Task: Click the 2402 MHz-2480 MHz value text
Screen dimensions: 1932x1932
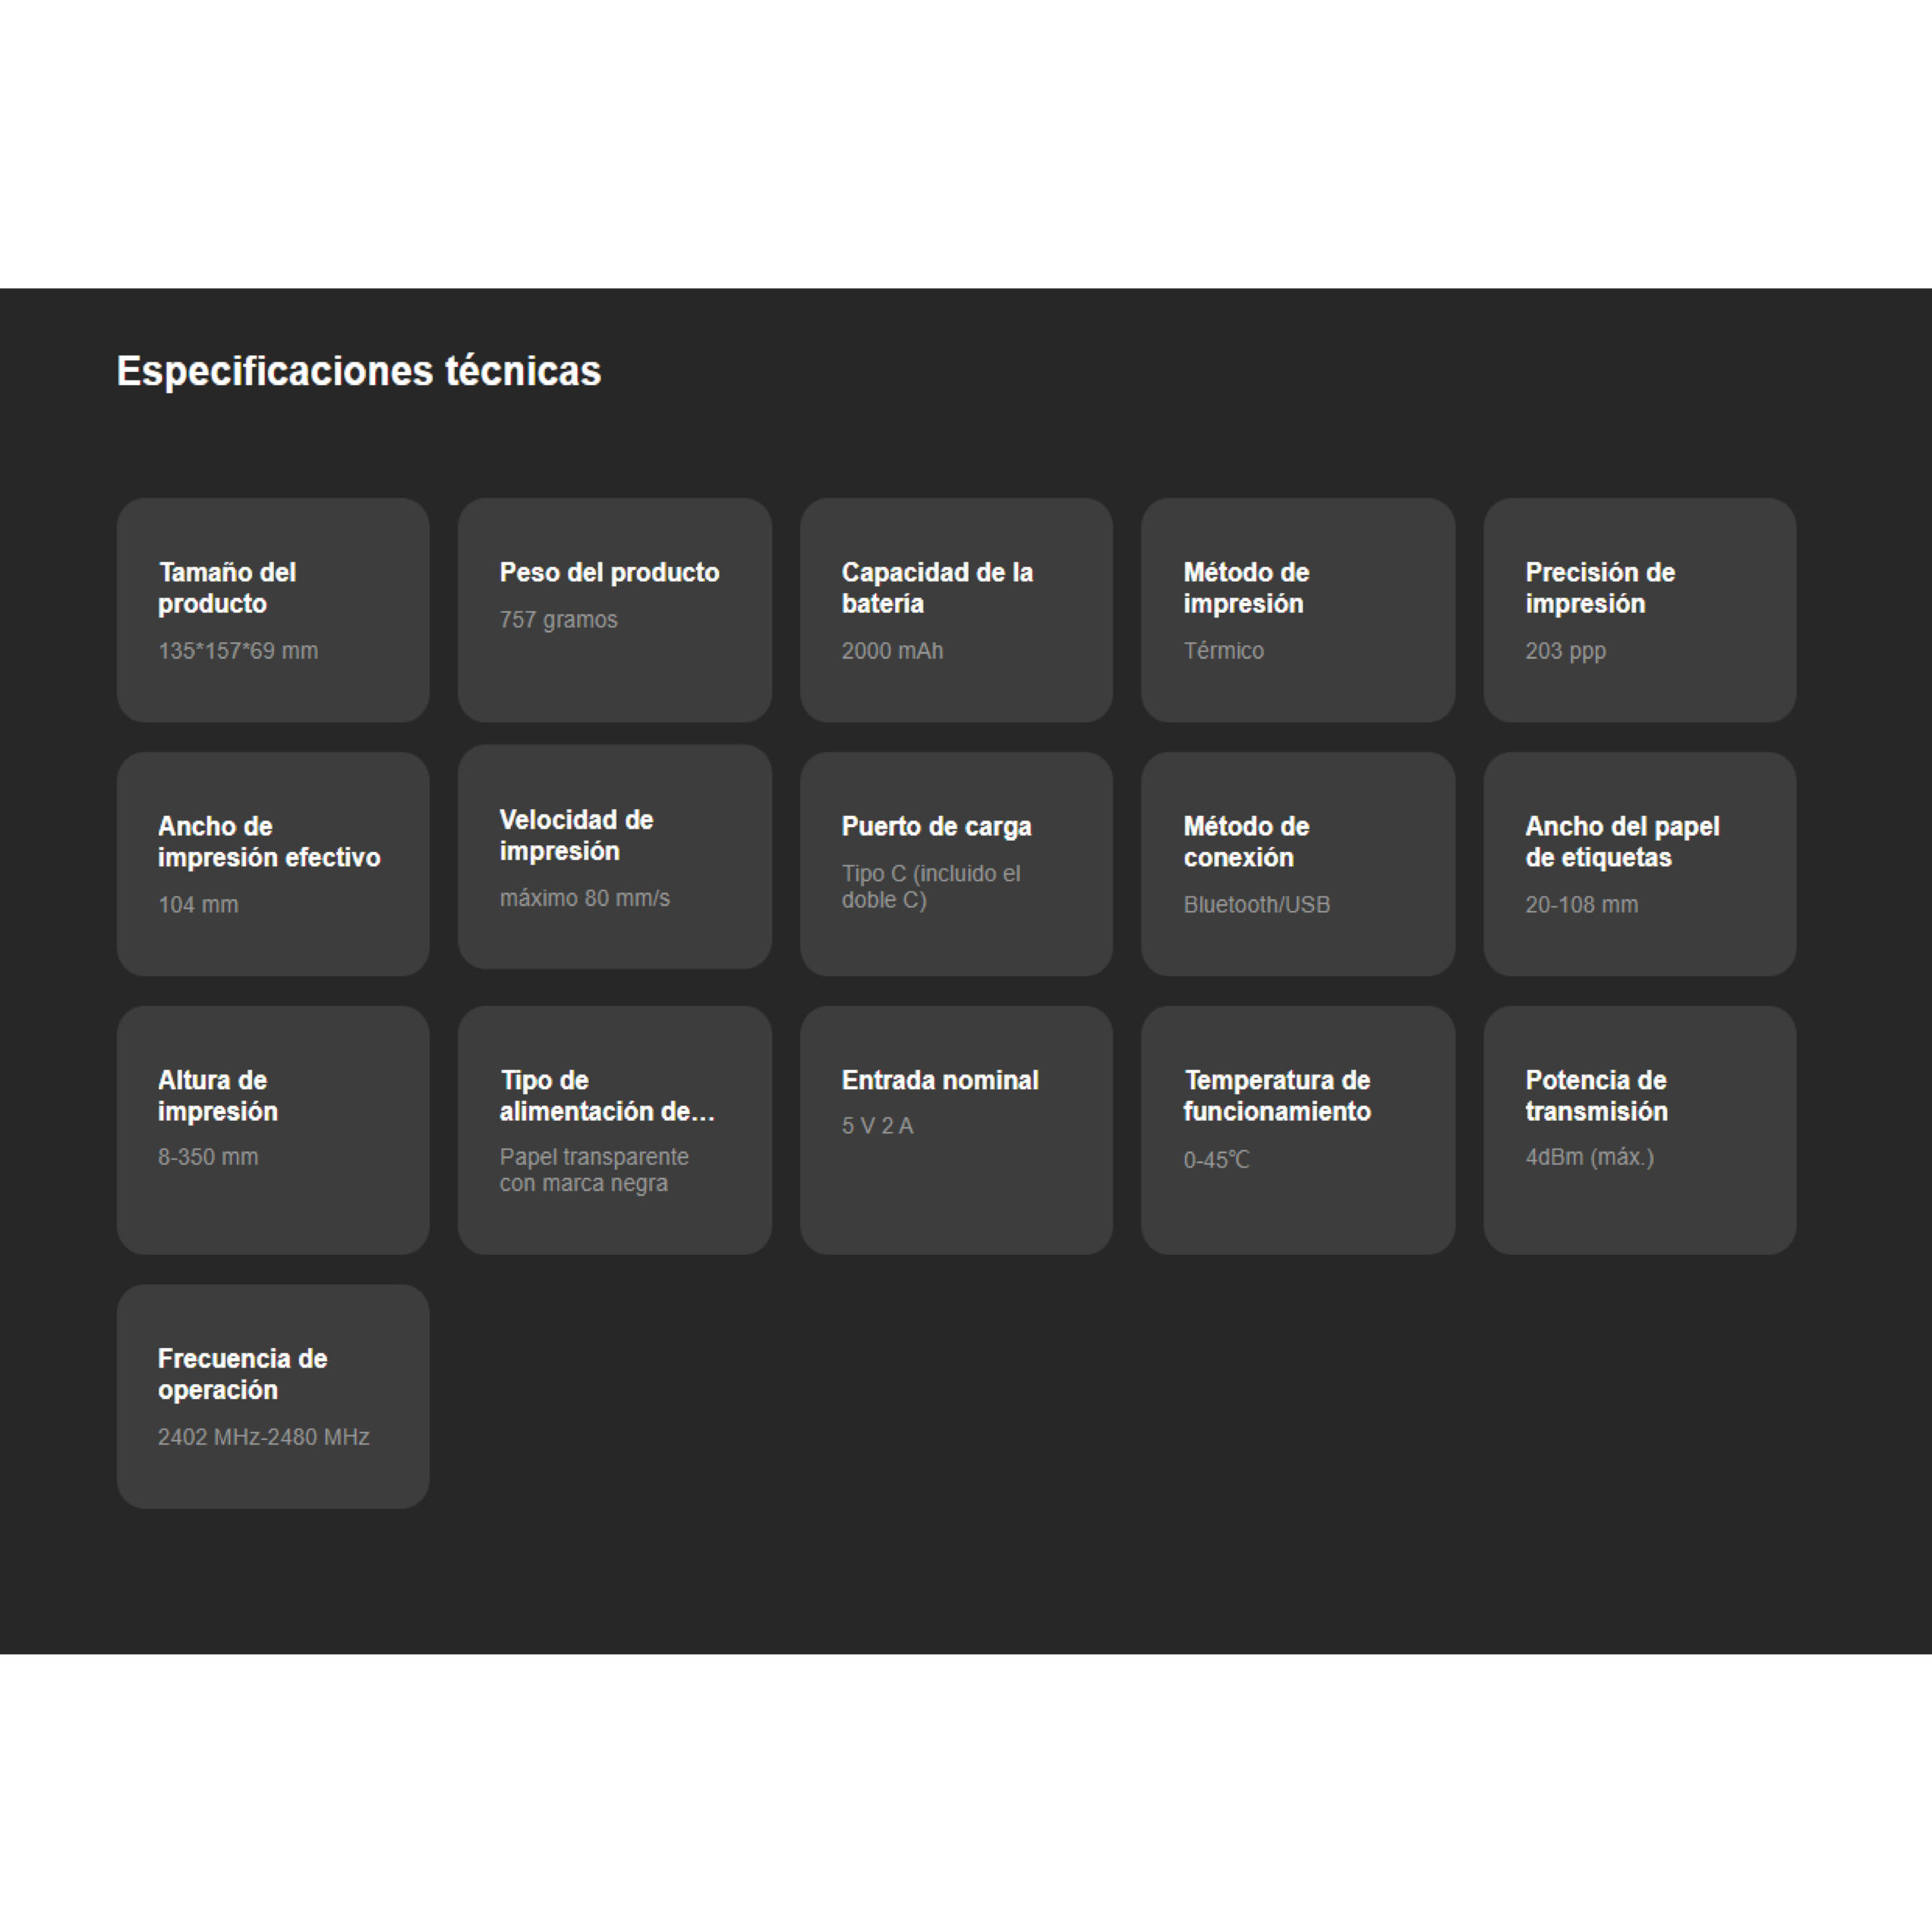Action: [263, 1437]
